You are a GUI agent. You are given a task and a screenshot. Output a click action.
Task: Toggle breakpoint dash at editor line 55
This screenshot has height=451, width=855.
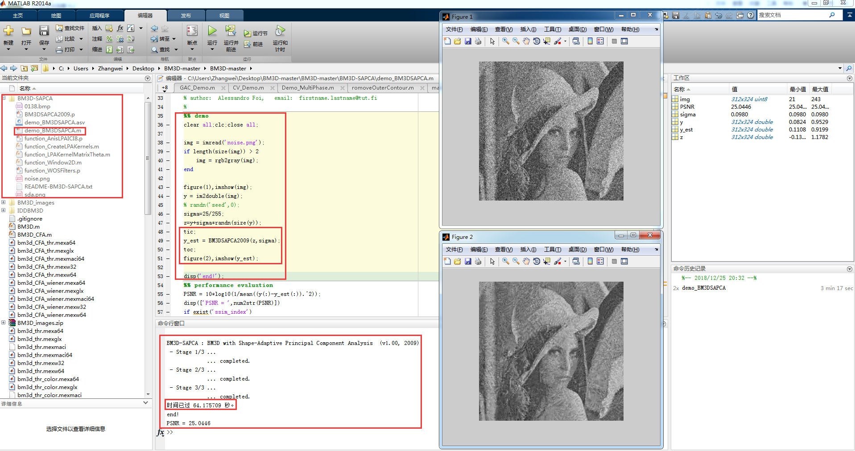(168, 294)
